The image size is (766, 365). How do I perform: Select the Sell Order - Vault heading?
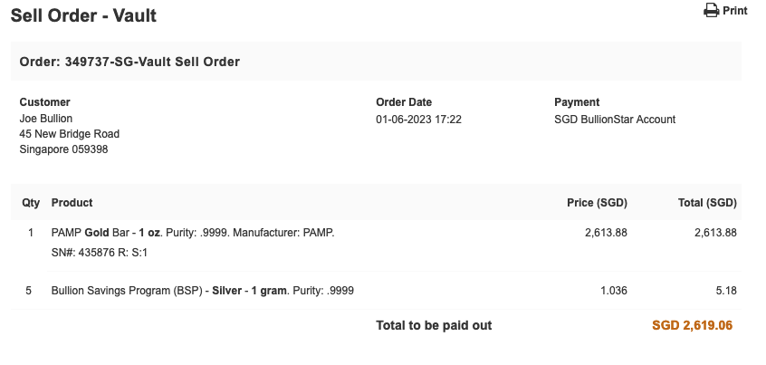click(83, 15)
